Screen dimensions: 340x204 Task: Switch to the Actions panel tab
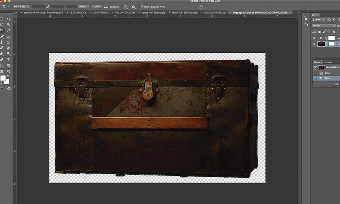pos(328,62)
